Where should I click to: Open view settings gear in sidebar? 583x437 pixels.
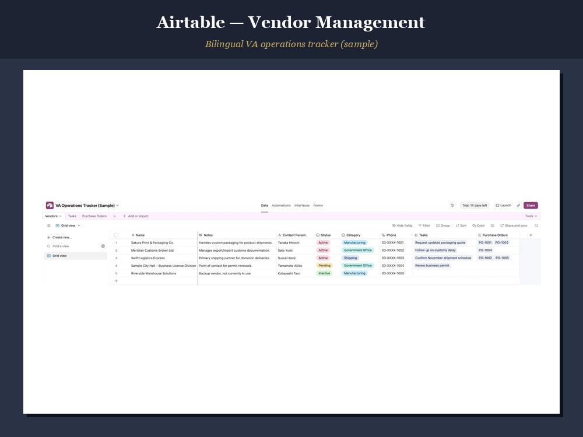click(x=103, y=246)
